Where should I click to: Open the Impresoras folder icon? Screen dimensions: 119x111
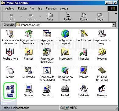[65, 52]
